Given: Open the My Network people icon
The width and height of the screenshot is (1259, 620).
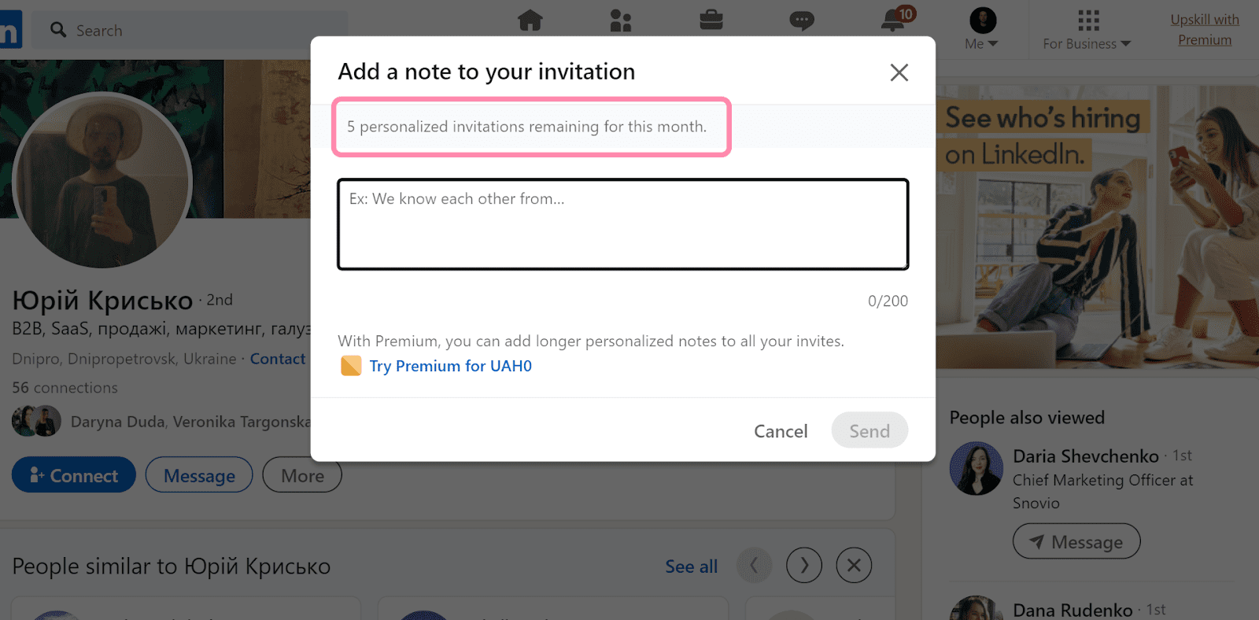Looking at the screenshot, I should tap(621, 20).
